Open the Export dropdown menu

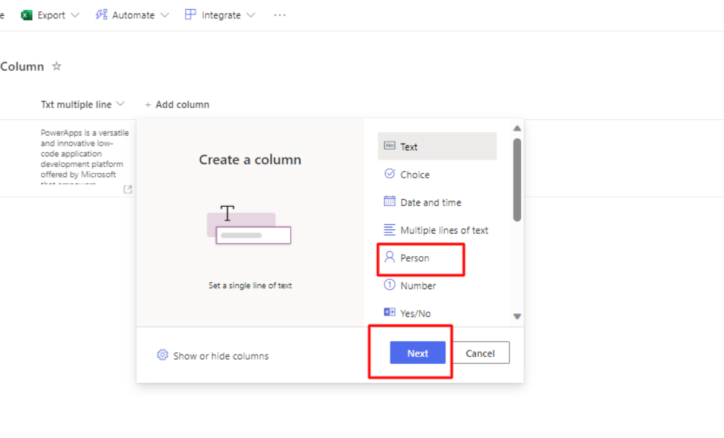pos(50,15)
